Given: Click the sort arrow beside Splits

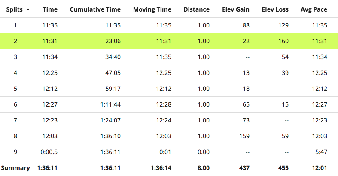Looking at the screenshot, I should point(28,9).
